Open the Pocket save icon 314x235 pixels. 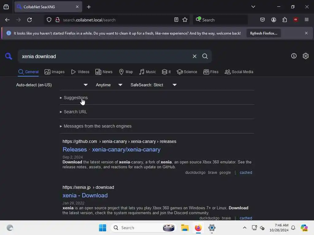tap(262, 20)
